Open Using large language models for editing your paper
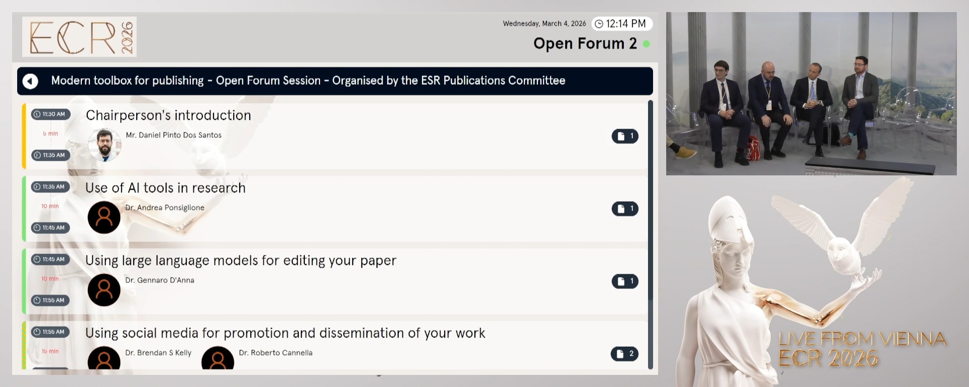The image size is (969, 387). tap(241, 261)
